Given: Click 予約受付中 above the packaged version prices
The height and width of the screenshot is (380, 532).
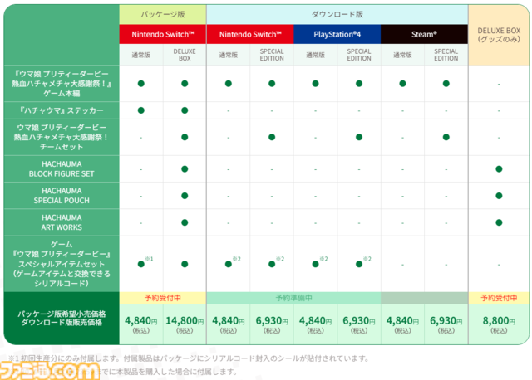Looking at the screenshot, I should click(x=163, y=298).
